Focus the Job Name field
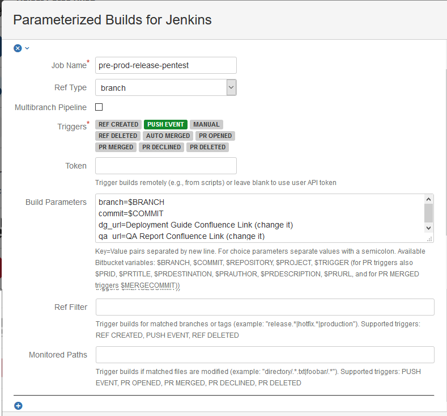 [165, 65]
